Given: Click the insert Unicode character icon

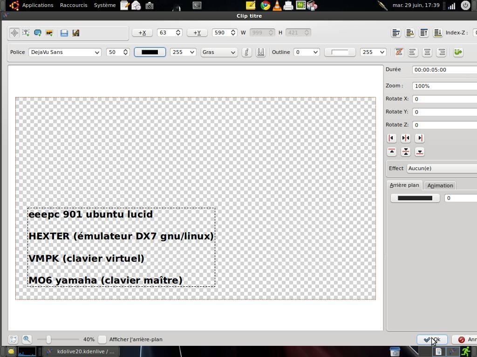Looking at the screenshot, I should pyautogui.click(x=458, y=52).
